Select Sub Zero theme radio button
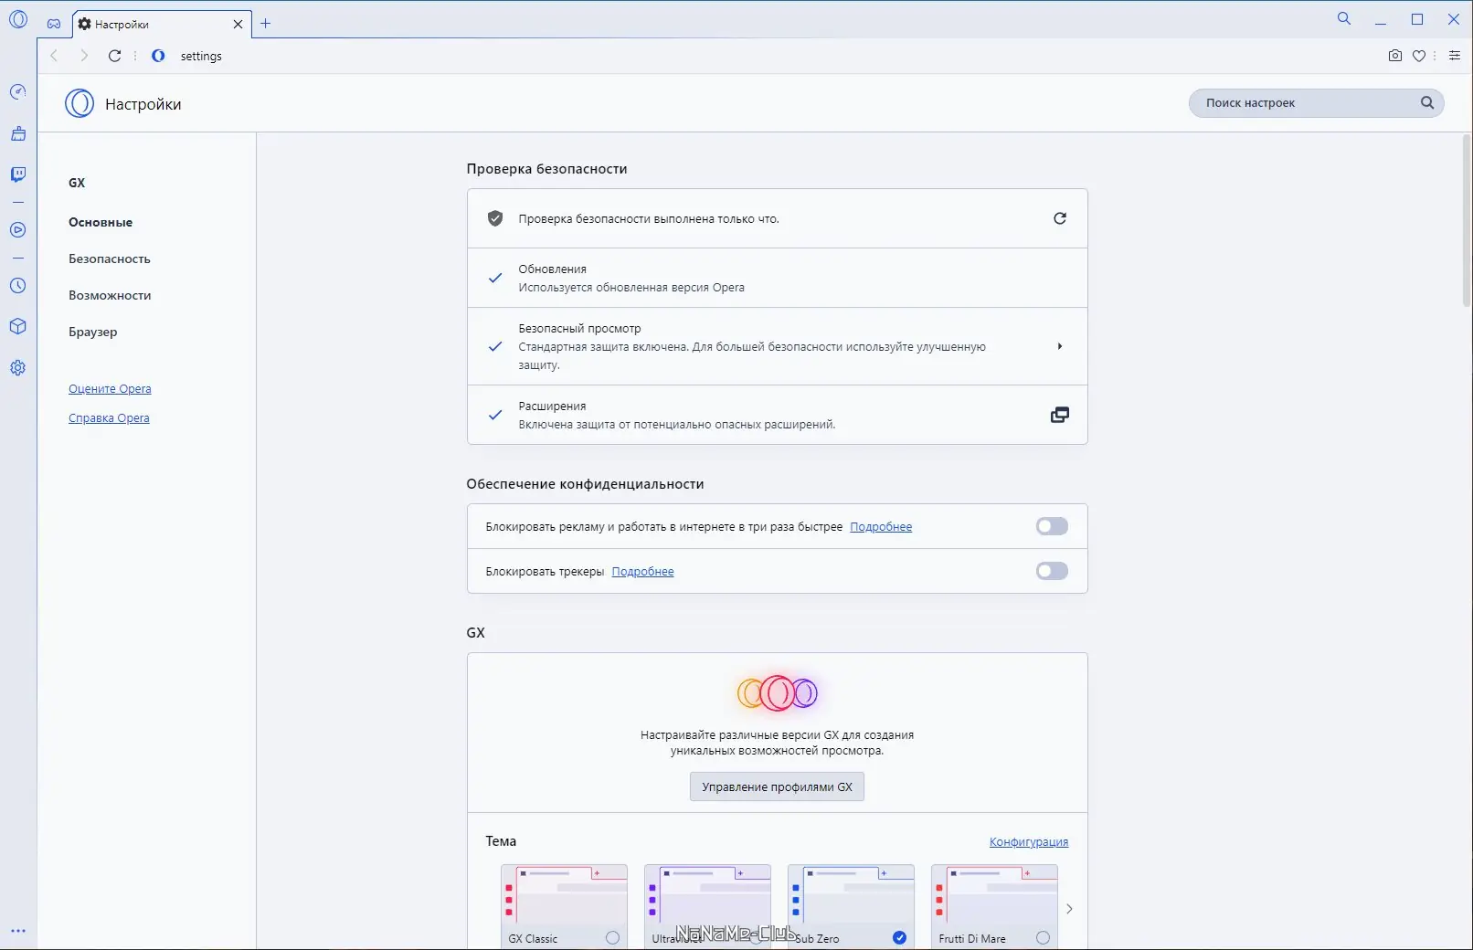 point(899,938)
